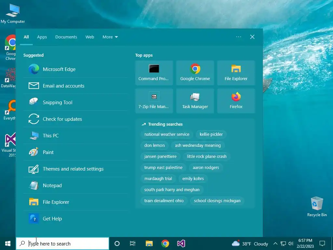Open Cortana circle on taskbar
Image resolution: width=333 pixels, height=250 pixels.
117,243
